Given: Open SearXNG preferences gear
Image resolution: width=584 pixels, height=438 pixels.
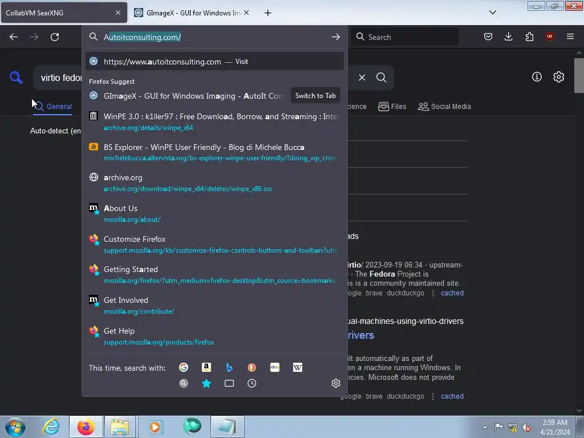Looking at the screenshot, I should (x=559, y=77).
